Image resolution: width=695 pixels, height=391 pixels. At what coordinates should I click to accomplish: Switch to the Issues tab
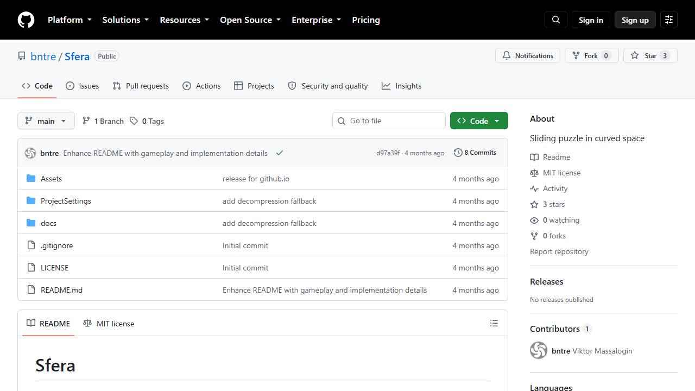tap(83, 86)
